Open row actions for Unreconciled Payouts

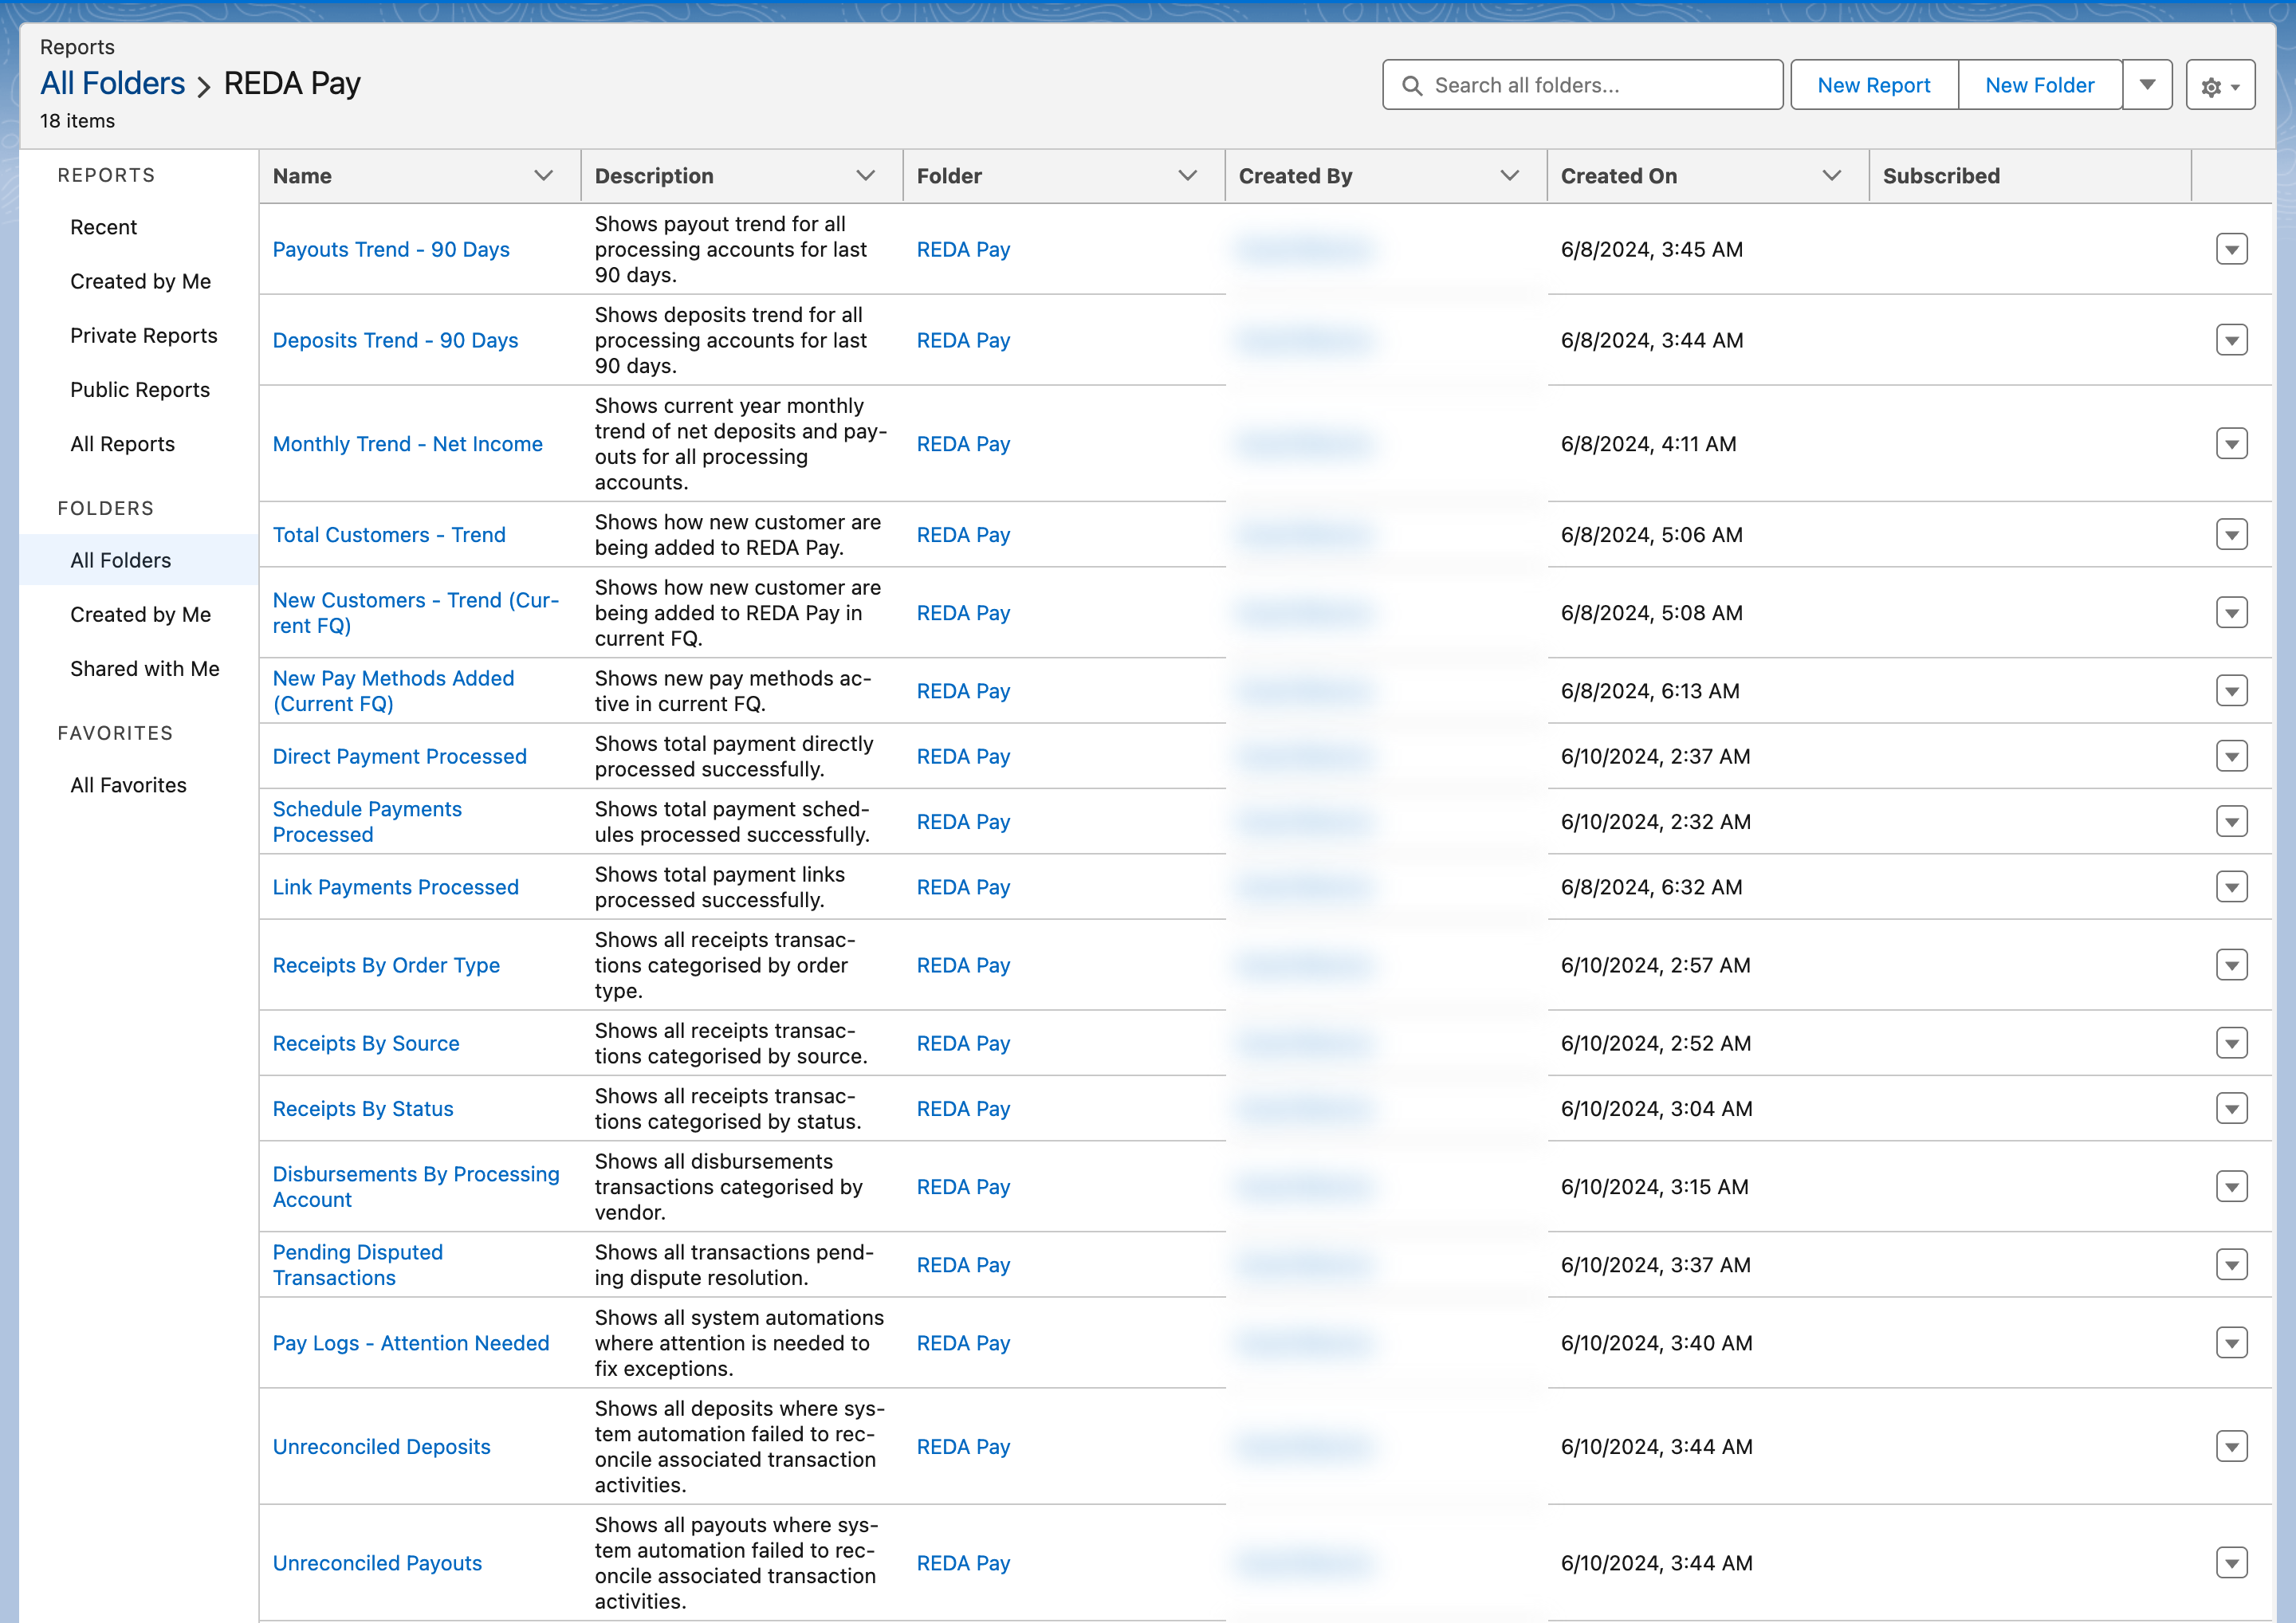(2231, 1564)
